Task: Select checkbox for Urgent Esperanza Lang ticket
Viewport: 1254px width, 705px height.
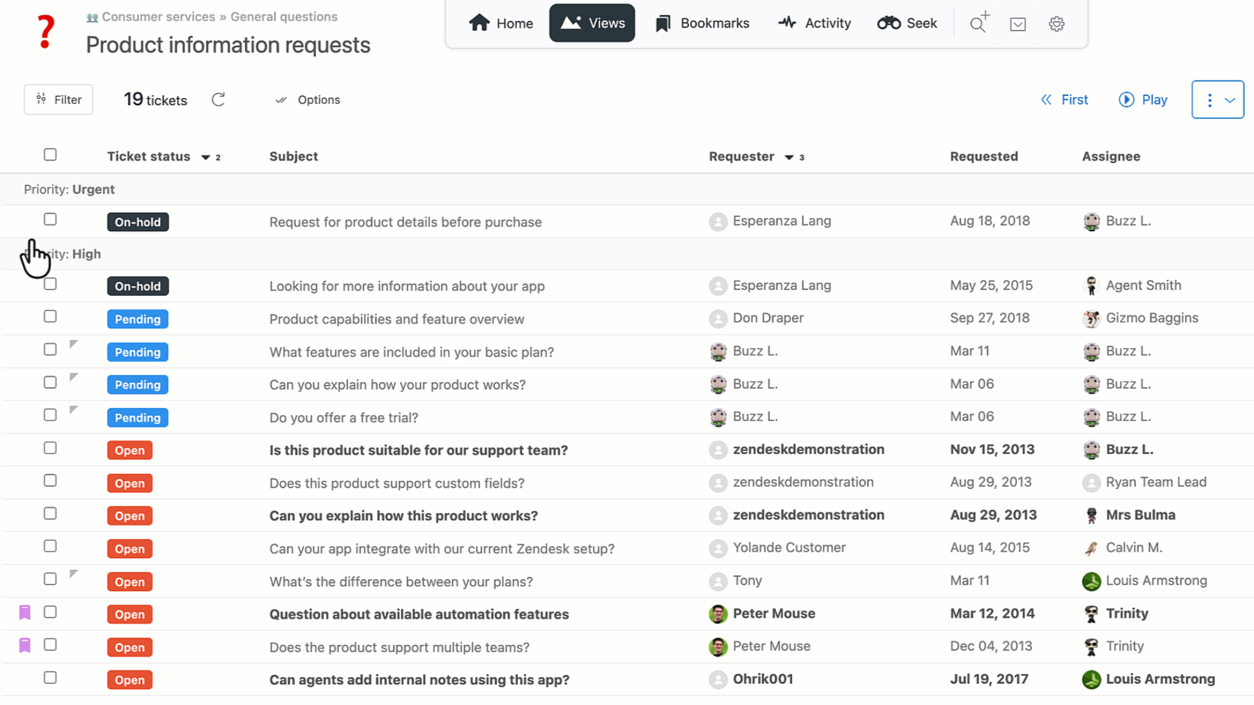Action: 50,219
